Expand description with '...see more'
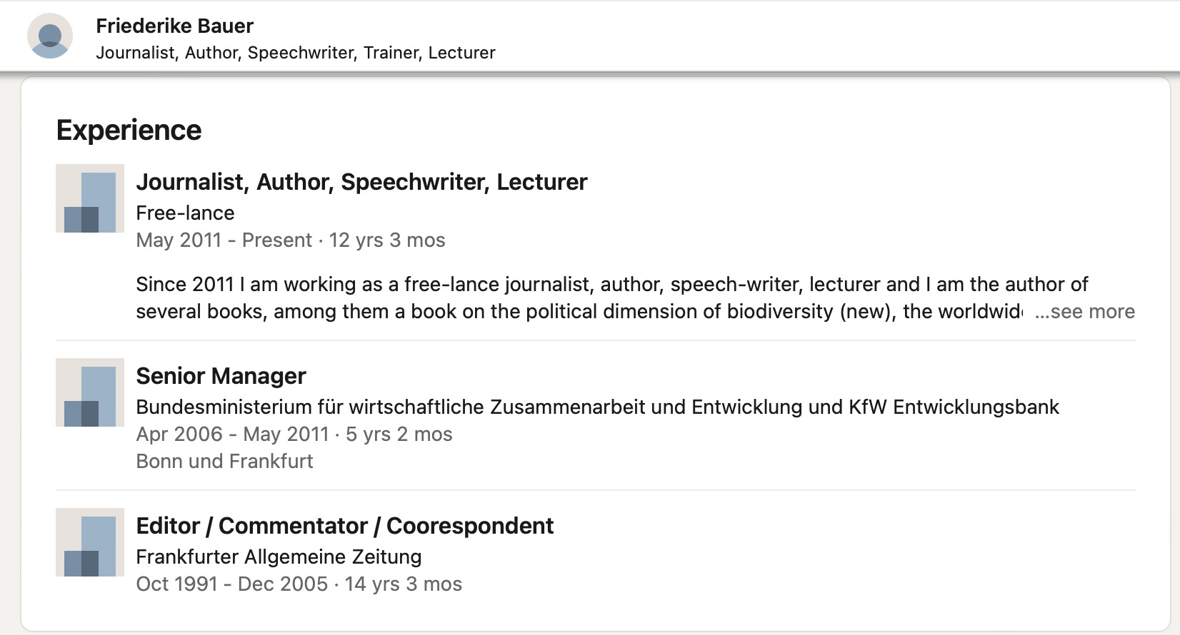Image resolution: width=1180 pixels, height=635 pixels. [1084, 312]
